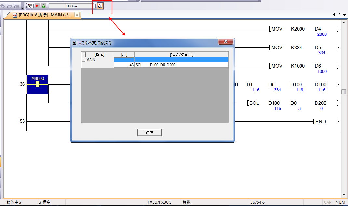This screenshot has height=206, width=348.
Task: Click the 步 column header
Action: [x=124, y=54]
